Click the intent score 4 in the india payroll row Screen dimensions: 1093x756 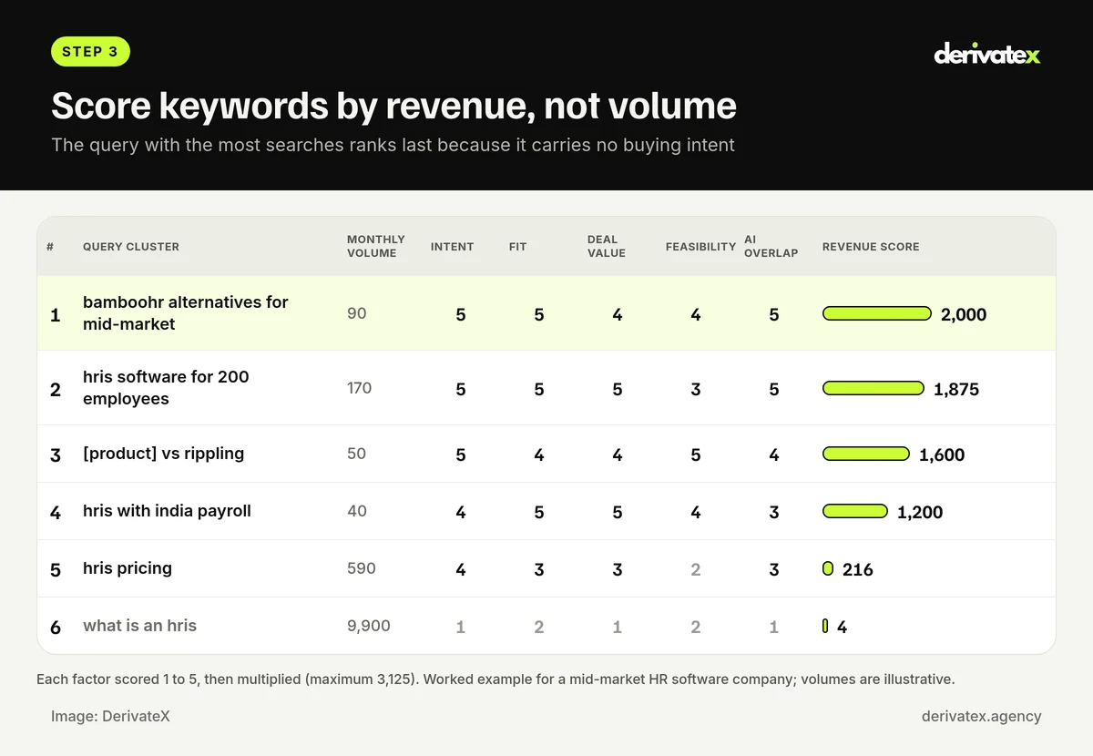[461, 512]
